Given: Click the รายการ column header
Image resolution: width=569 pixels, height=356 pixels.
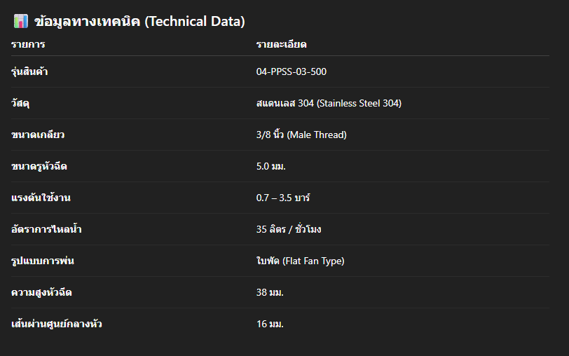Looking at the screenshot, I should (28, 45).
